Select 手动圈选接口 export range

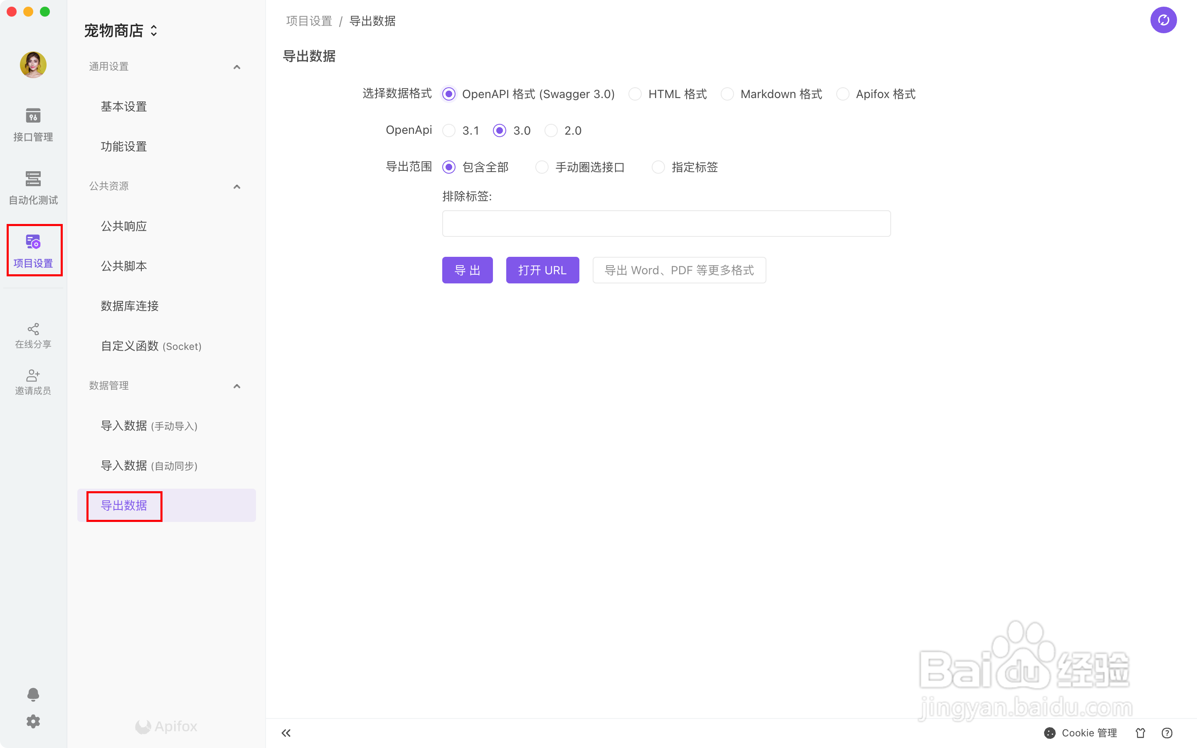point(542,167)
